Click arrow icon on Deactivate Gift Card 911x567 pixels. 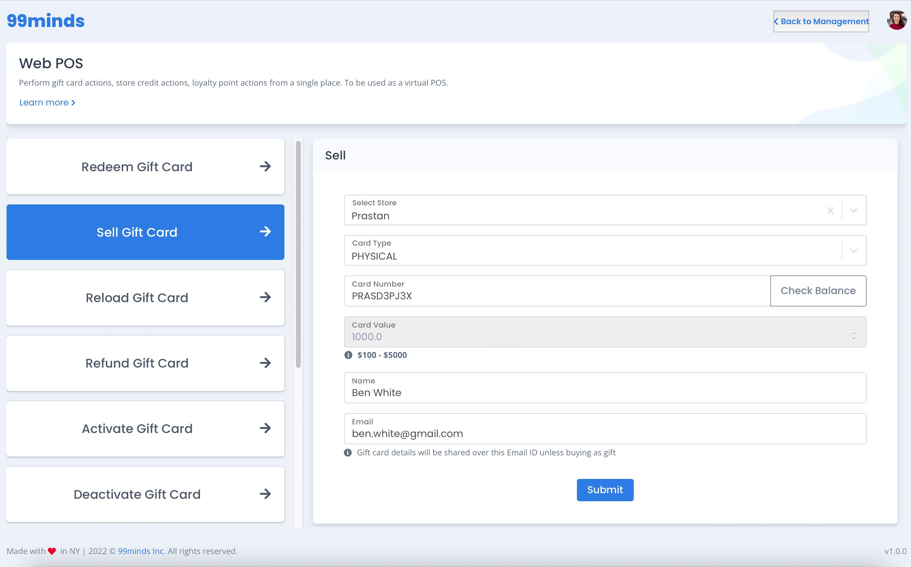[265, 494]
